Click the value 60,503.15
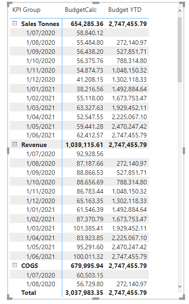 [90, 275]
